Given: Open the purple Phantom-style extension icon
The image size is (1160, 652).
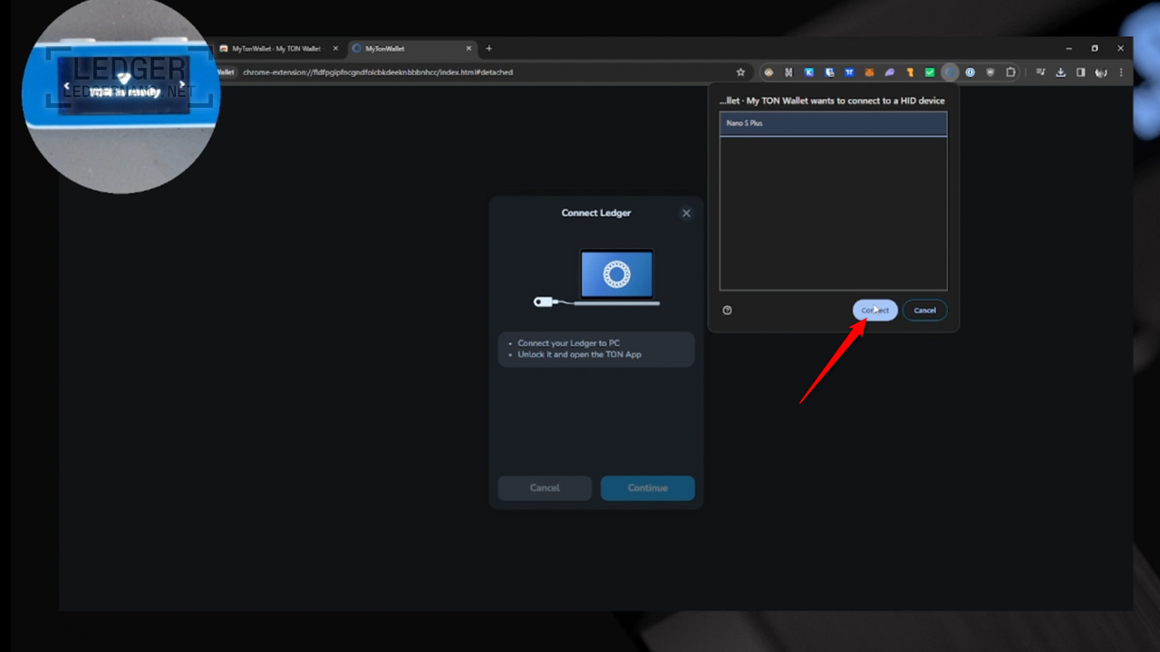Looking at the screenshot, I should click(890, 72).
